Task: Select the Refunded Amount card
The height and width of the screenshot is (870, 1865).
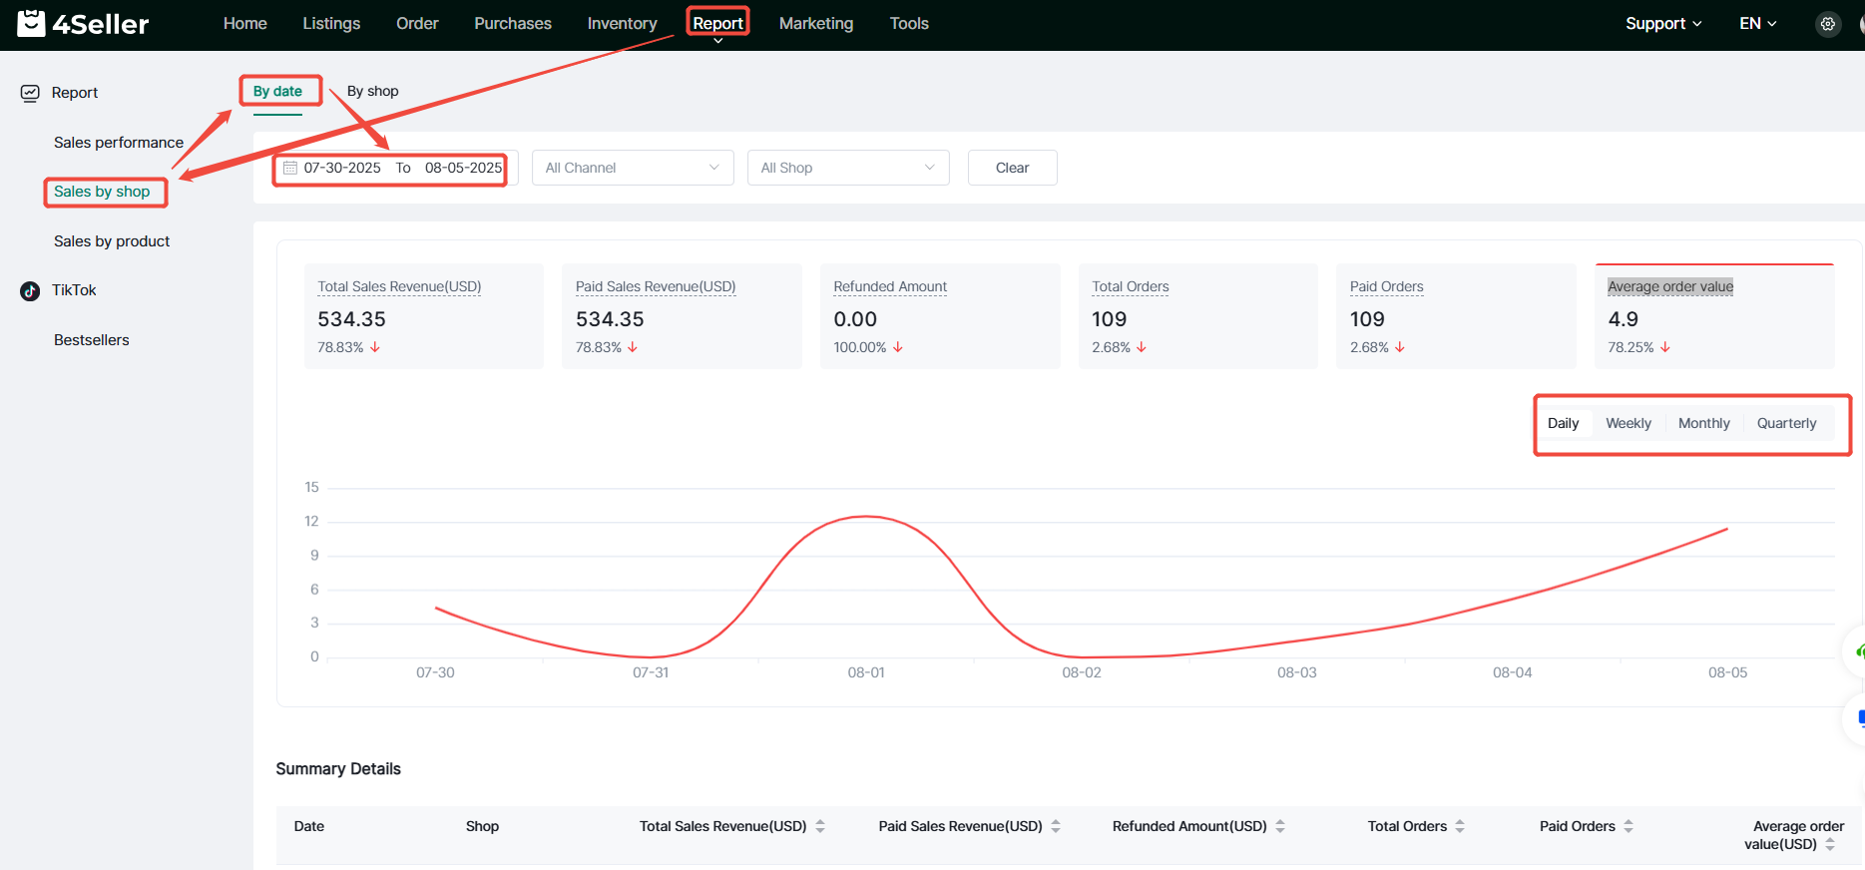Action: (x=940, y=316)
